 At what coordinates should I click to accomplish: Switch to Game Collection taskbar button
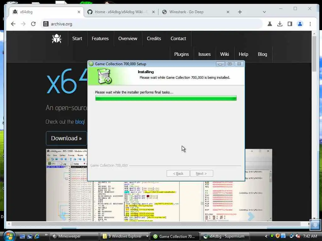[x=175, y=236]
